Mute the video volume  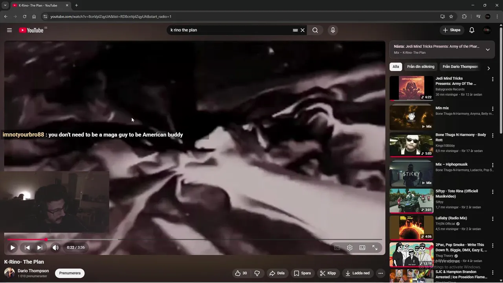tap(55, 248)
